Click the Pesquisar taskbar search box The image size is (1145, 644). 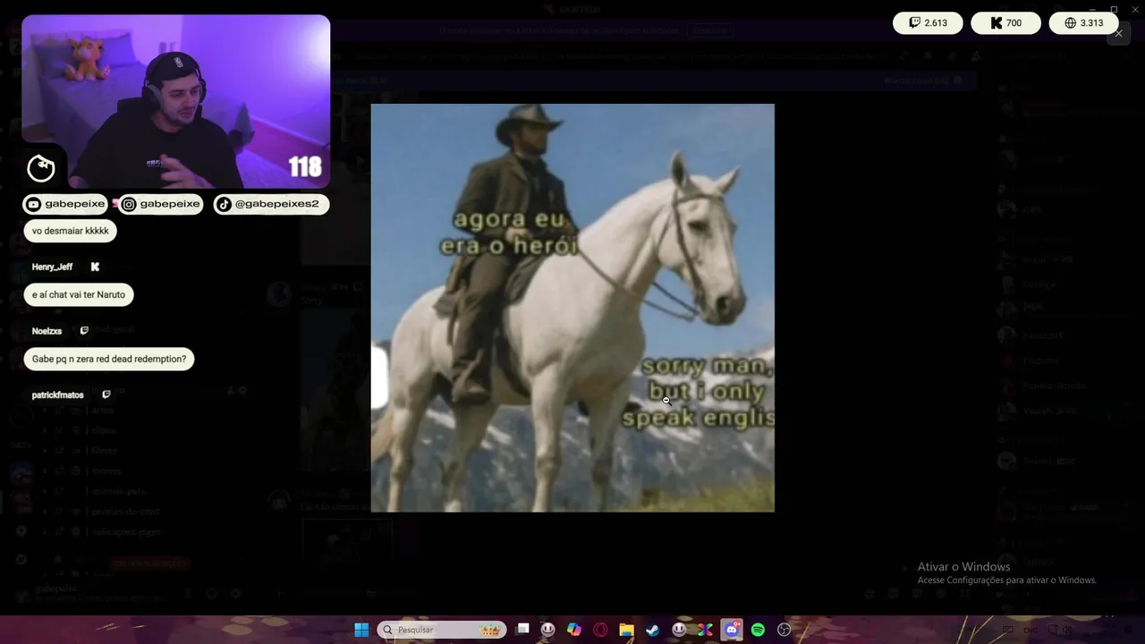(442, 630)
